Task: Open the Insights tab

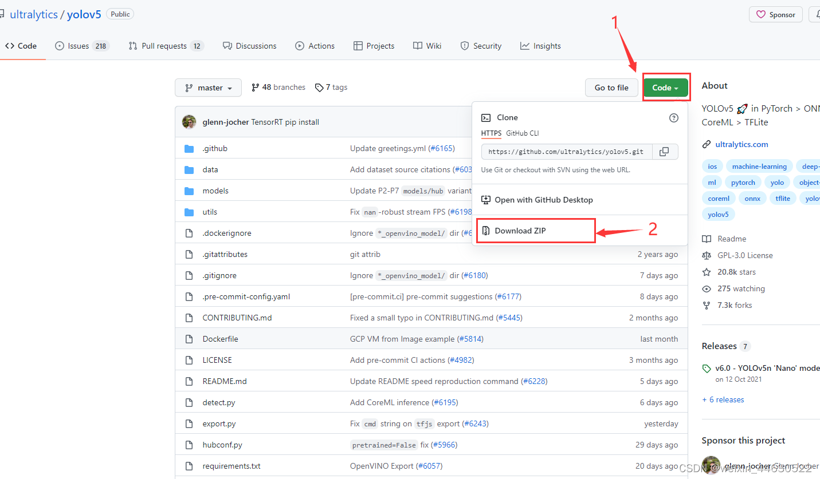Action: tap(540, 46)
